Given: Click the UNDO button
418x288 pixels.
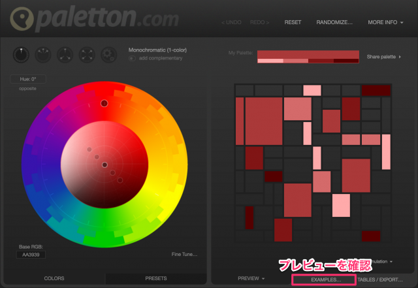Looking at the screenshot, I should tap(231, 22).
